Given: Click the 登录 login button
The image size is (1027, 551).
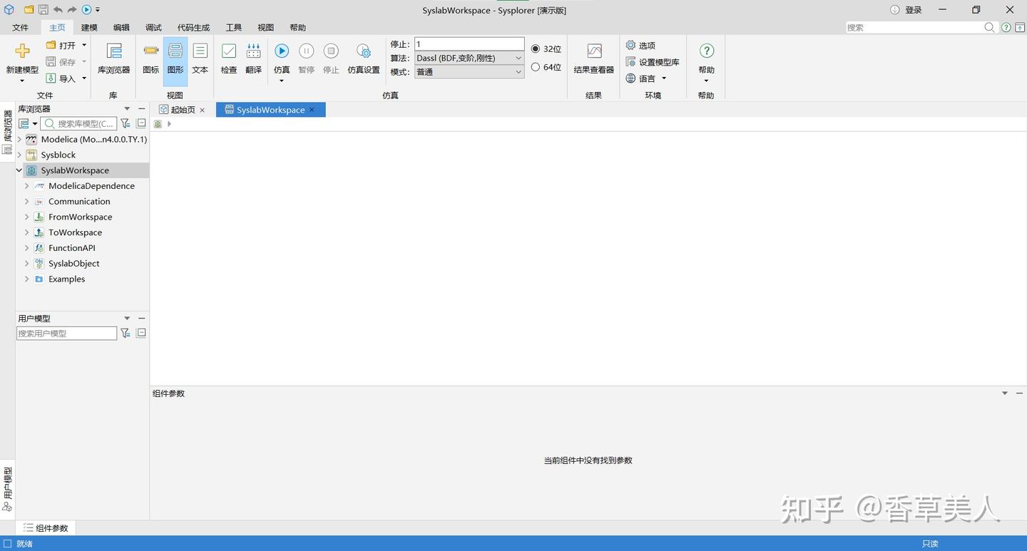Looking at the screenshot, I should [x=906, y=10].
